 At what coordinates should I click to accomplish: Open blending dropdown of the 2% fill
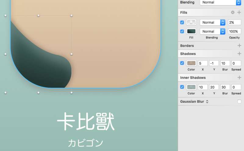pyautogui.click(x=213, y=22)
